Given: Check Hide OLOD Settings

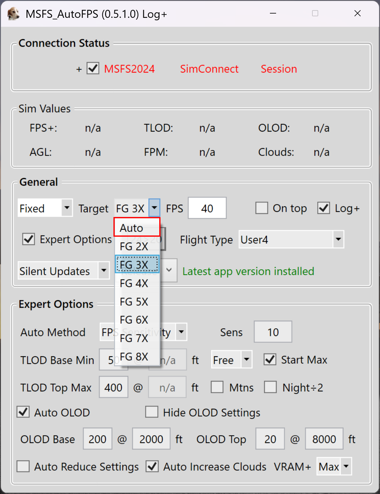Looking at the screenshot, I should (152, 412).
